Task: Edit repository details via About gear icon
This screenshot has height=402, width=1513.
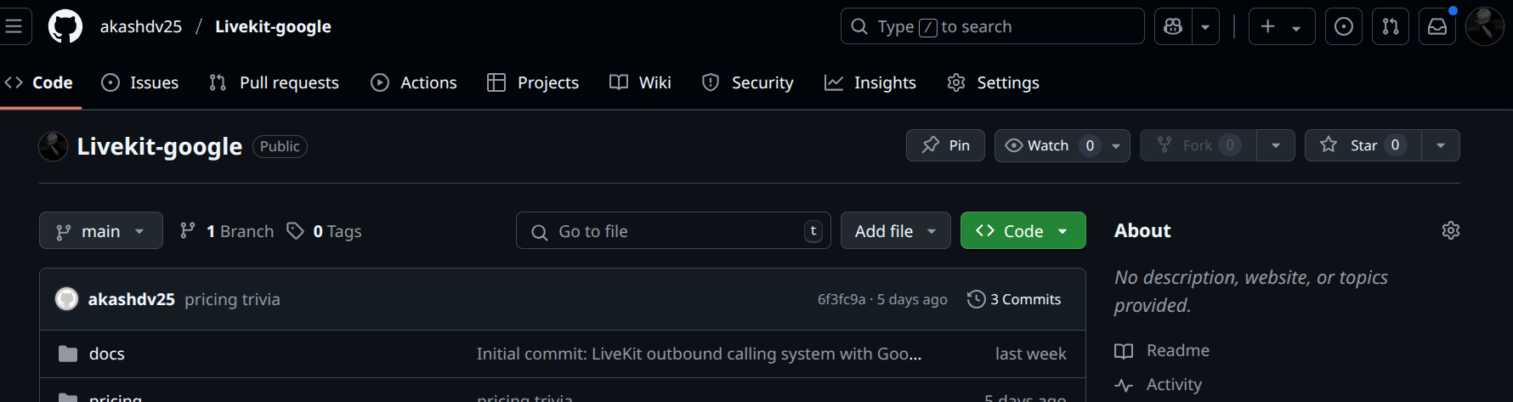Action: point(1451,230)
